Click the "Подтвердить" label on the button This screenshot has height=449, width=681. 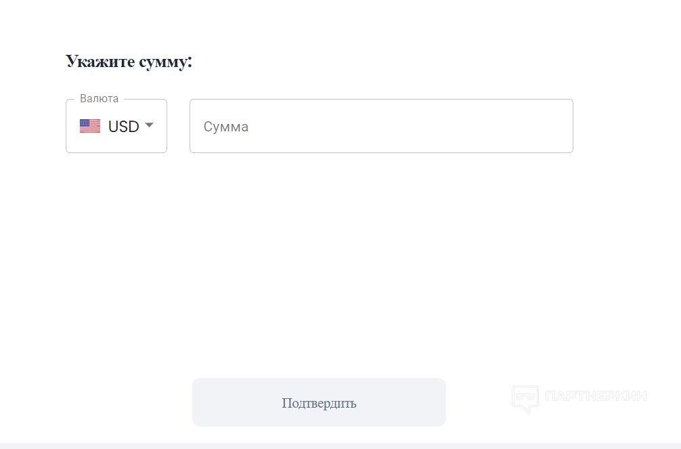[319, 403]
